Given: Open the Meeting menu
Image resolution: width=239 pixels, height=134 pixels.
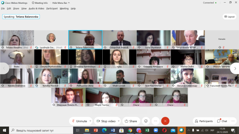Looking at the screenshot, I should point(64,9).
